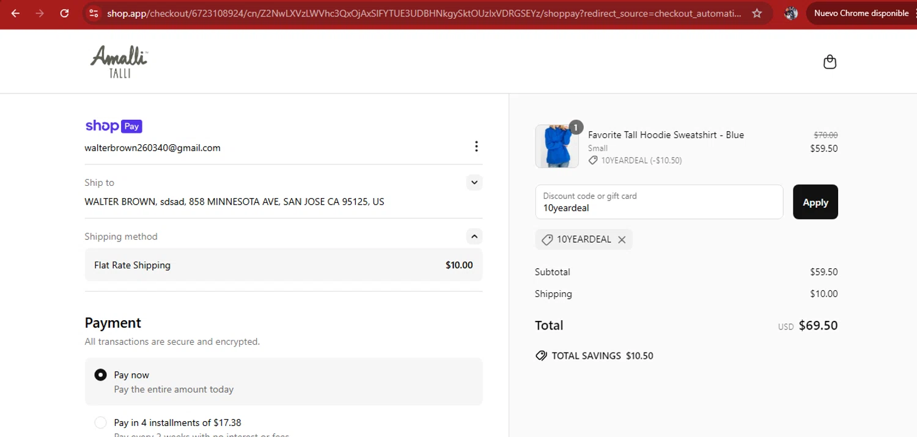
Task: Click the browser forward arrow
Action: pyautogui.click(x=40, y=13)
